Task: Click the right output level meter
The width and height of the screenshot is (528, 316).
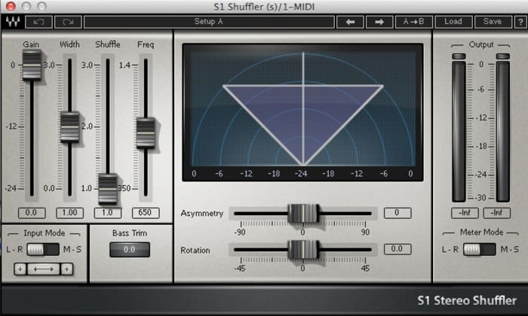Action: pyautogui.click(x=503, y=132)
